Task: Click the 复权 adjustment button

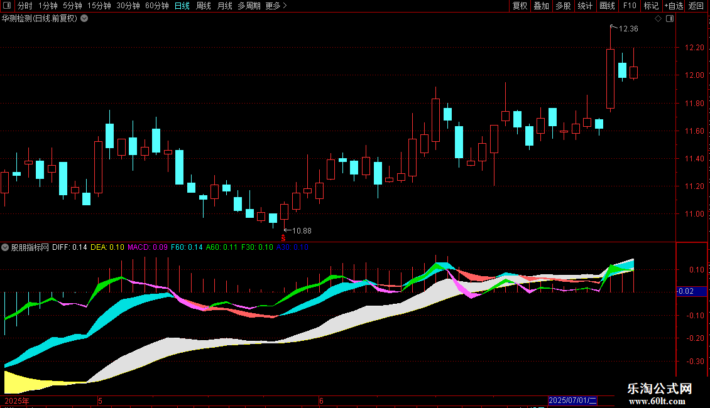Action: 520,6
